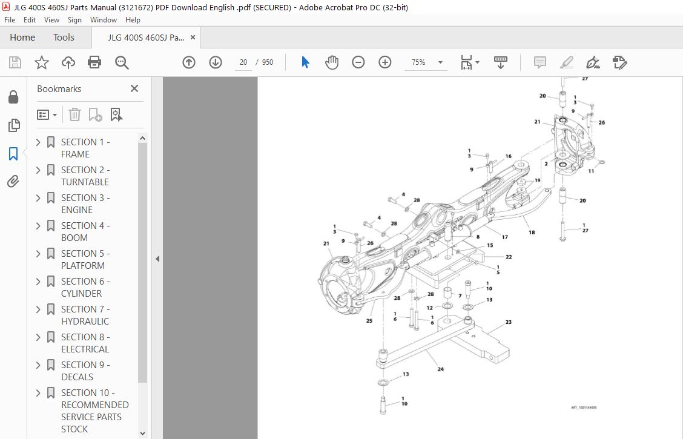Open the Find text search tool
This screenshot has width=683, height=439.
pos(122,62)
